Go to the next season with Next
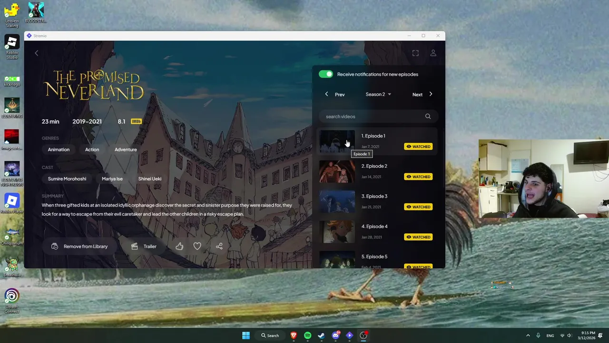609x343 pixels. 422,94
